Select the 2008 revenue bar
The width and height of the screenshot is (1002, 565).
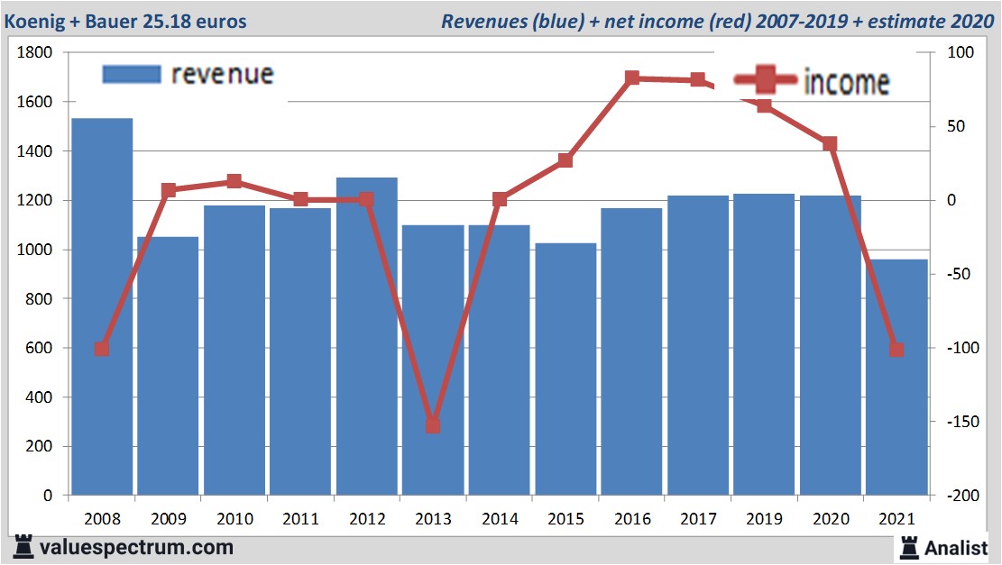pos(102,306)
